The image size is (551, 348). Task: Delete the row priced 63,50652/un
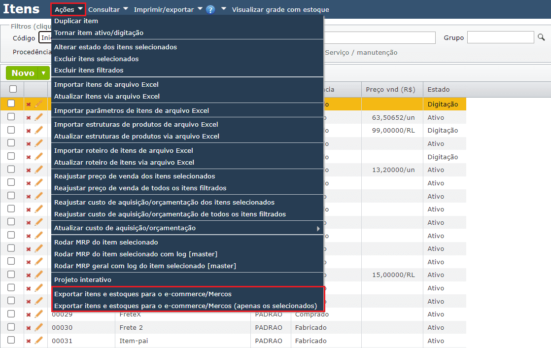(x=29, y=117)
